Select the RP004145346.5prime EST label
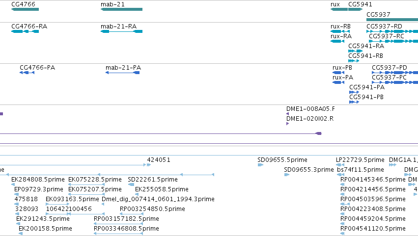This screenshot has width=418, height=236. pyautogui.click(x=373, y=180)
